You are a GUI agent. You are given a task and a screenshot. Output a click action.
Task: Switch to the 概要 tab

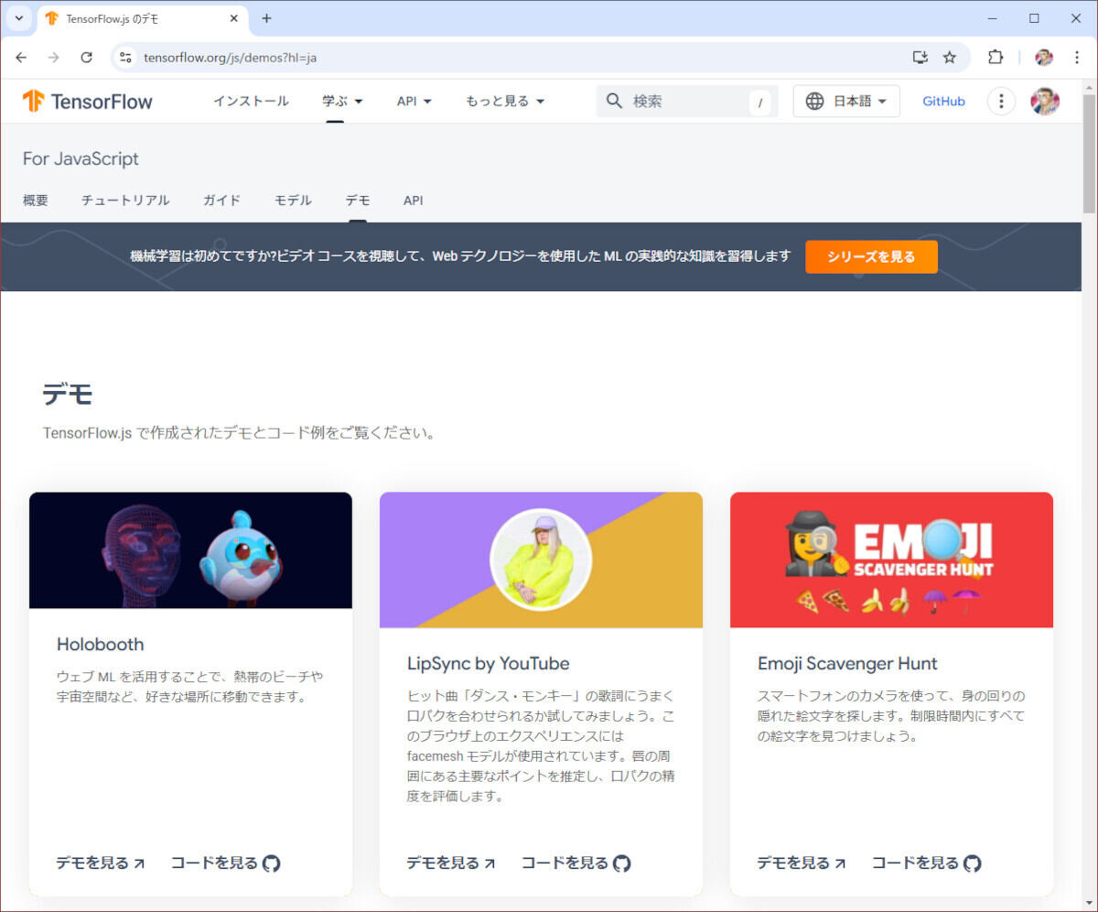tap(36, 200)
